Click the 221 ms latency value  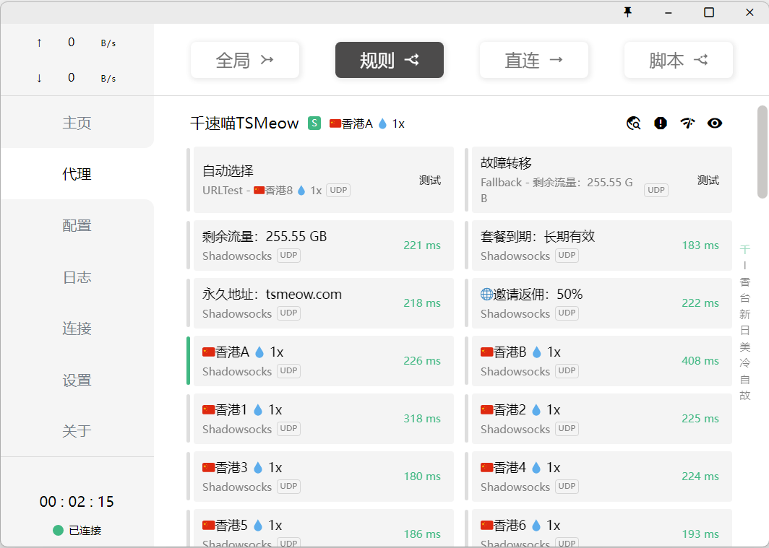(x=422, y=245)
